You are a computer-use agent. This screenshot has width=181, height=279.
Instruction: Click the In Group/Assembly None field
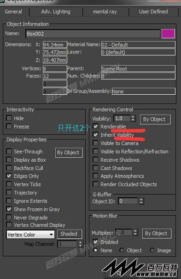(144, 91)
